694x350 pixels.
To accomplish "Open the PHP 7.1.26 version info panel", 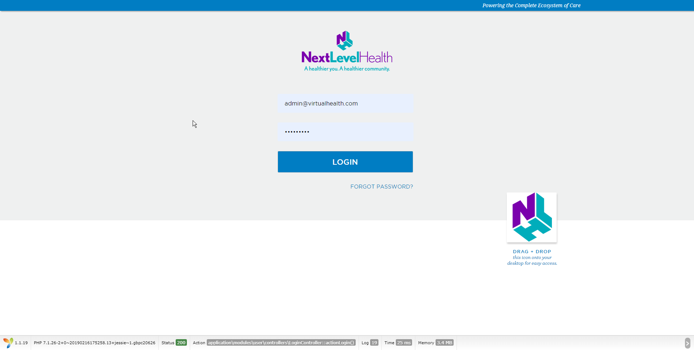I will click(x=94, y=343).
